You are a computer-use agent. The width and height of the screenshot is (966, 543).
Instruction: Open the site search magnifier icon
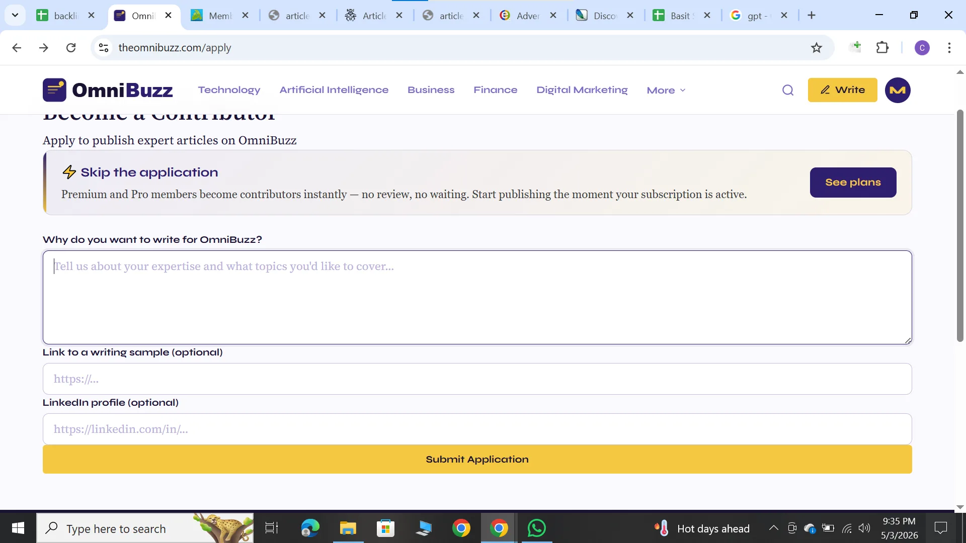tap(788, 90)
